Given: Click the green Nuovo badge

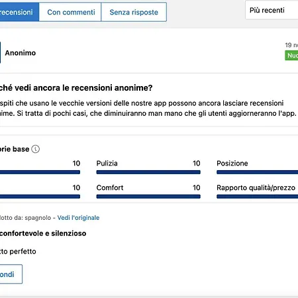Looking at the screenshot, I should pos(291,56).
